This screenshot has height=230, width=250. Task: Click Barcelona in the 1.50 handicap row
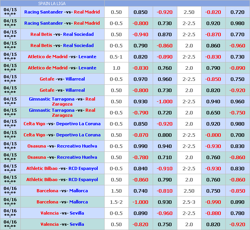point(47,191)
